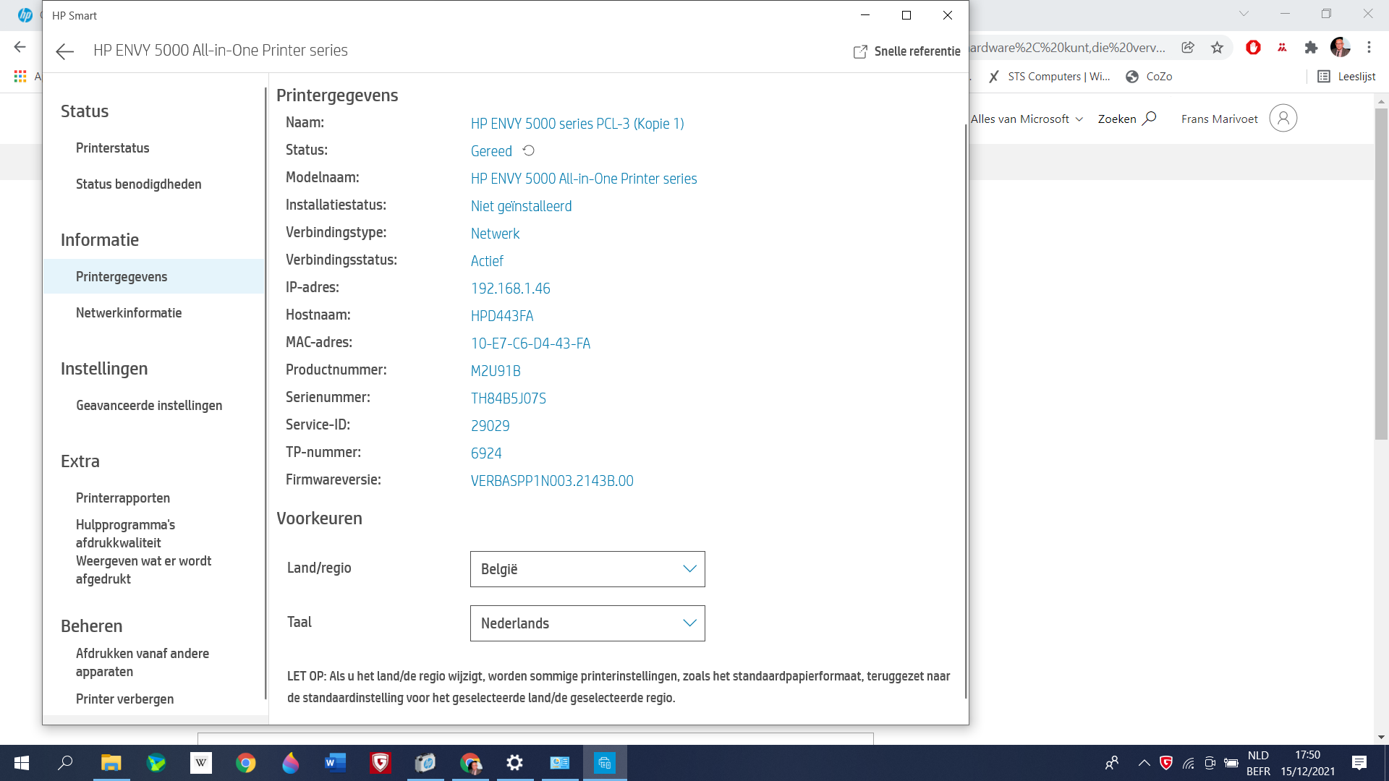Open taskbar search magnifier

pyautogui.click(x=65, y=763)
